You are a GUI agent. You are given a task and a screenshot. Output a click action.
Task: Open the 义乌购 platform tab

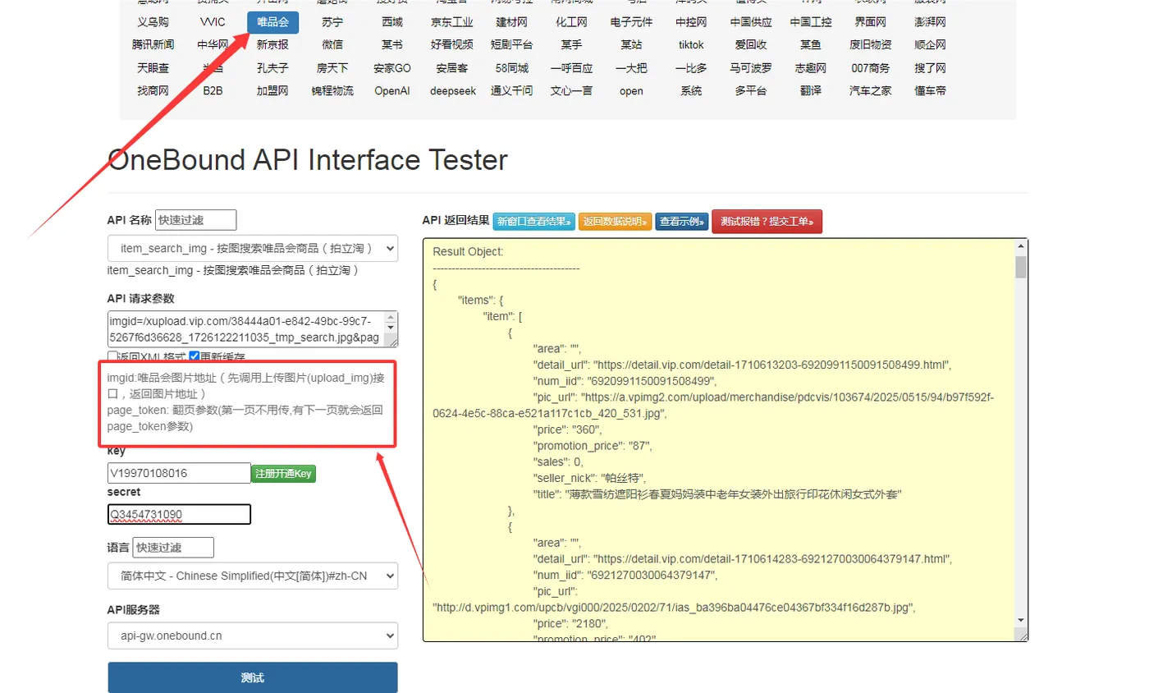point(153,22)
